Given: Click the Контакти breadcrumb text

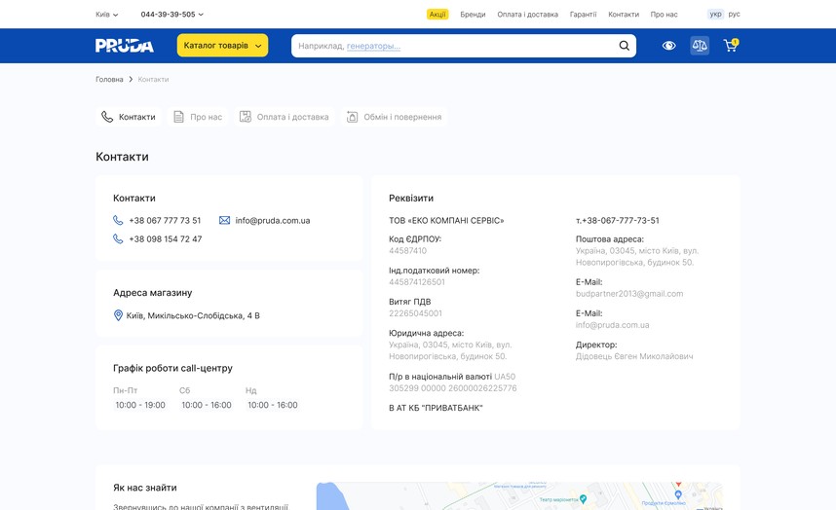Looking at the screenshot, I should point(153,79).
